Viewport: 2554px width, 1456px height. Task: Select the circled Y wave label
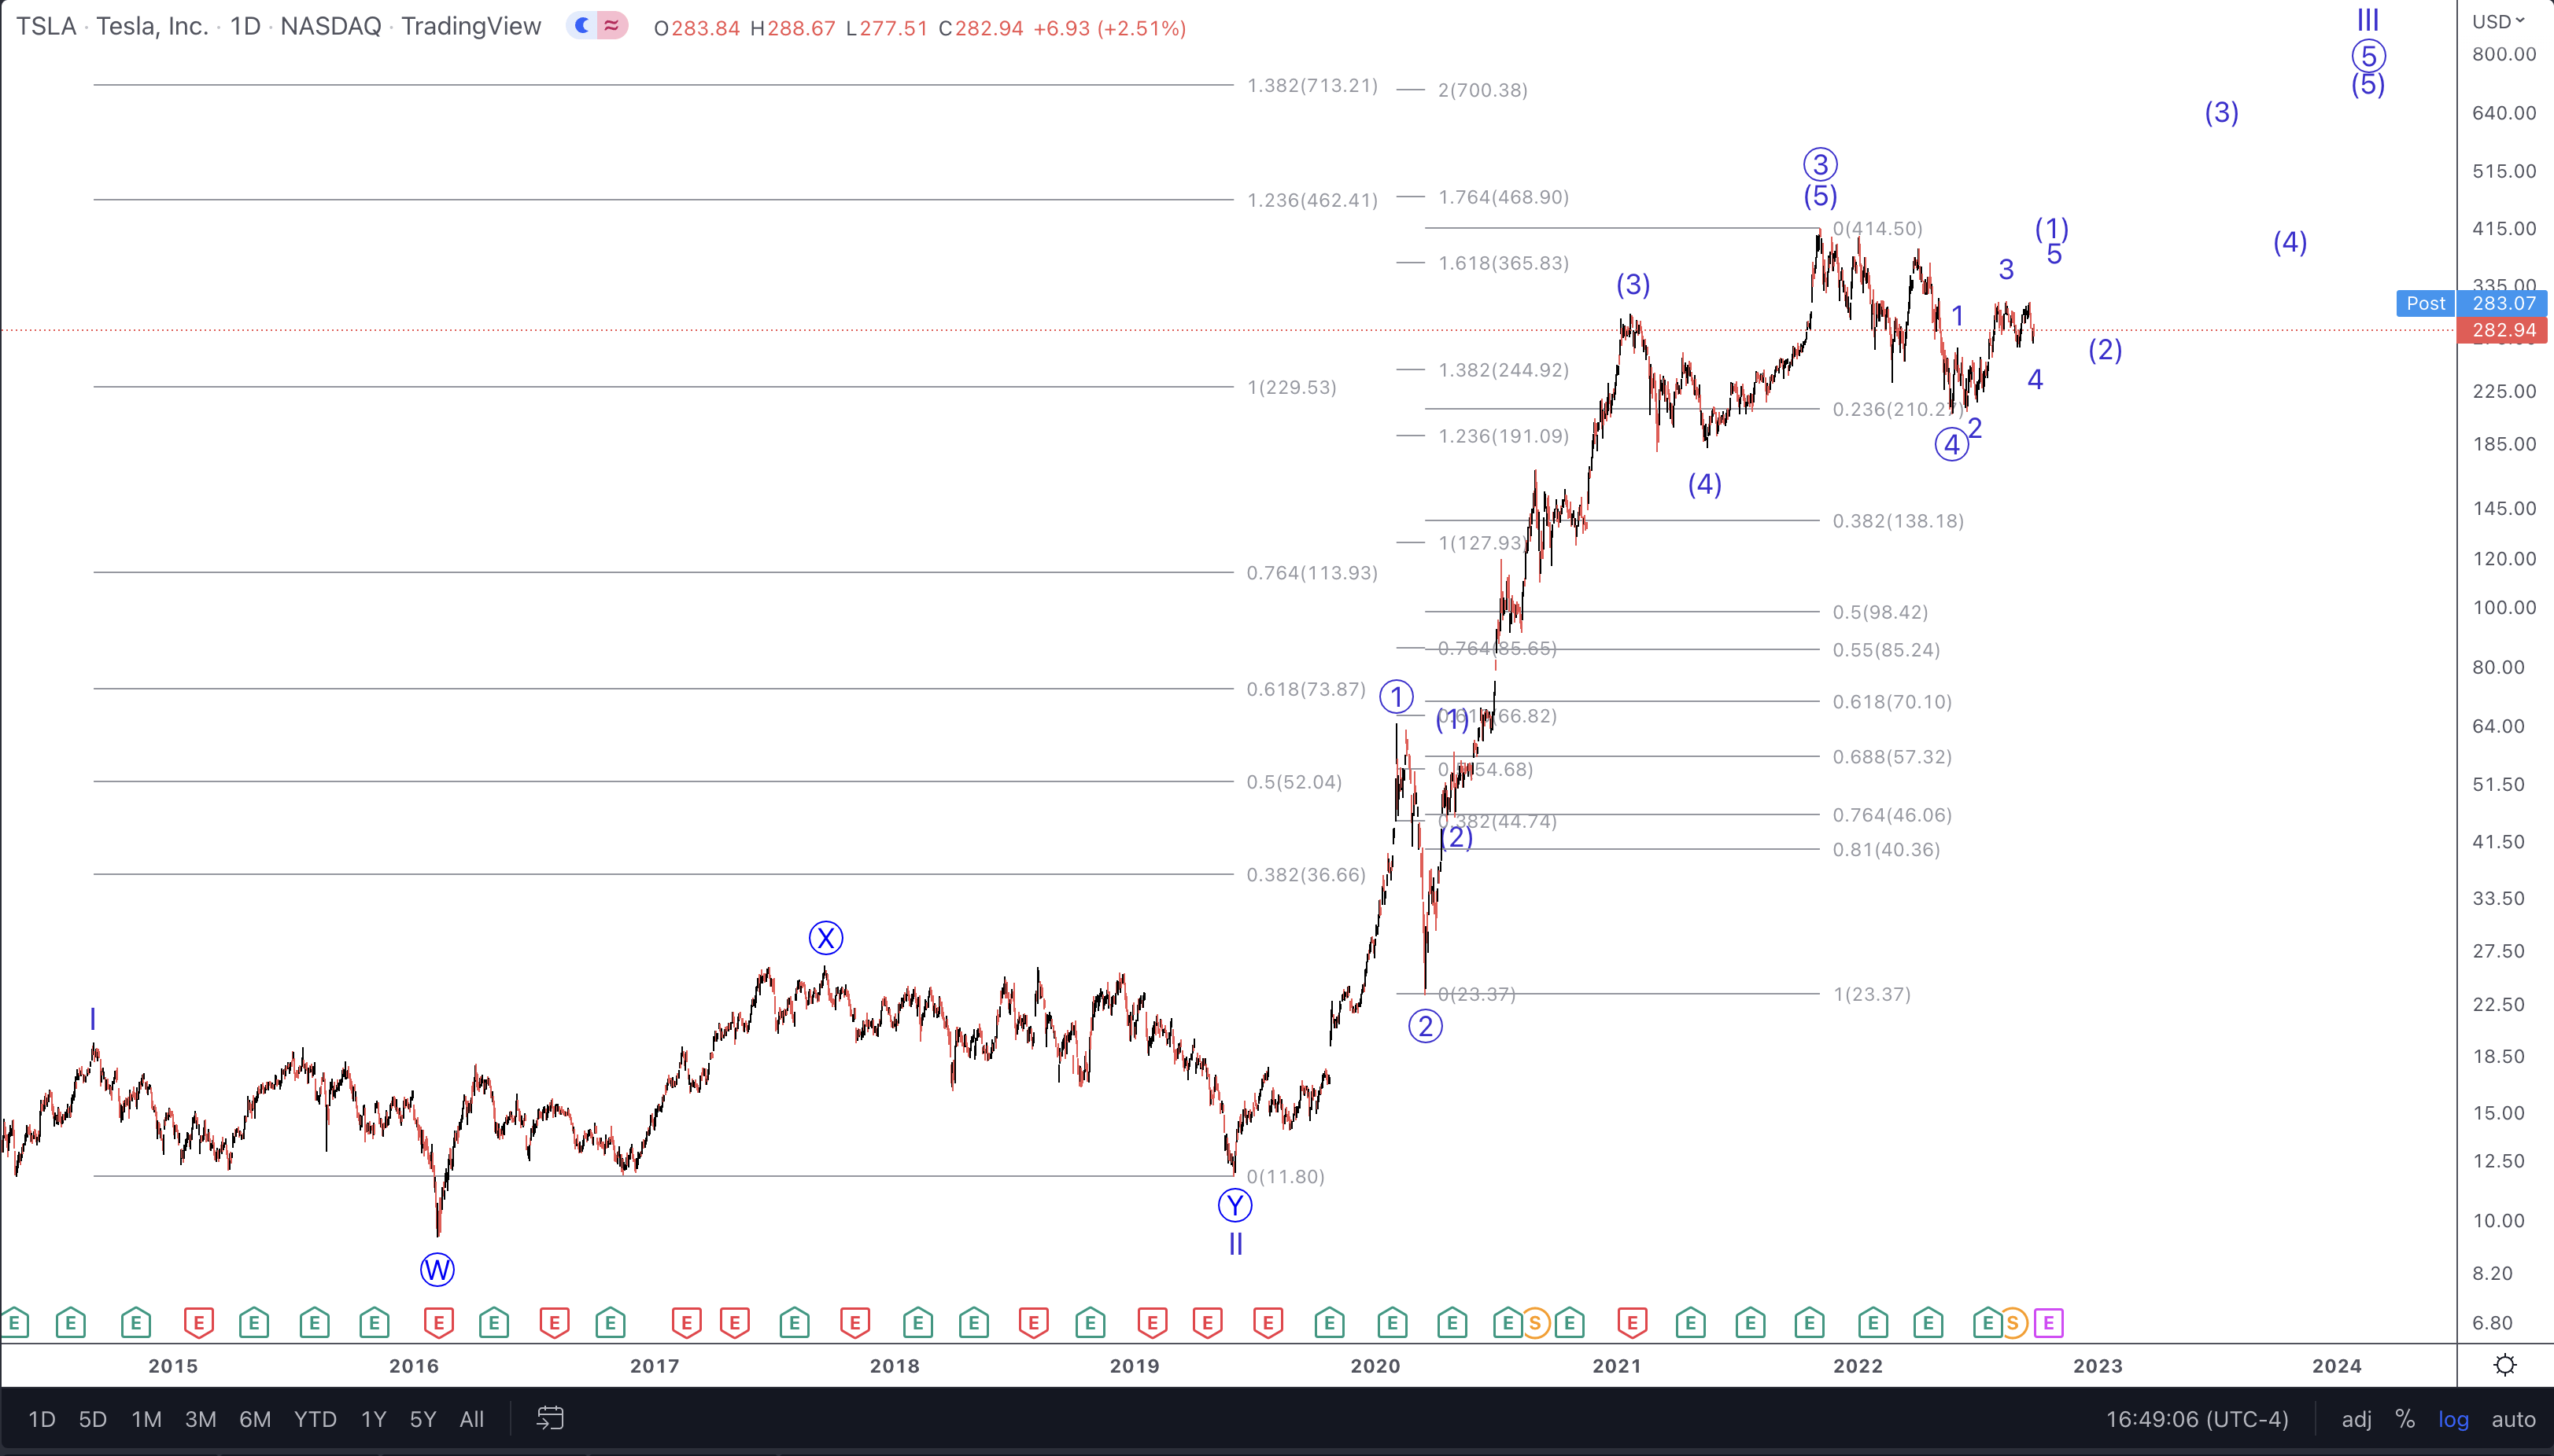pyautogui.click(x=1235, y=1205)
